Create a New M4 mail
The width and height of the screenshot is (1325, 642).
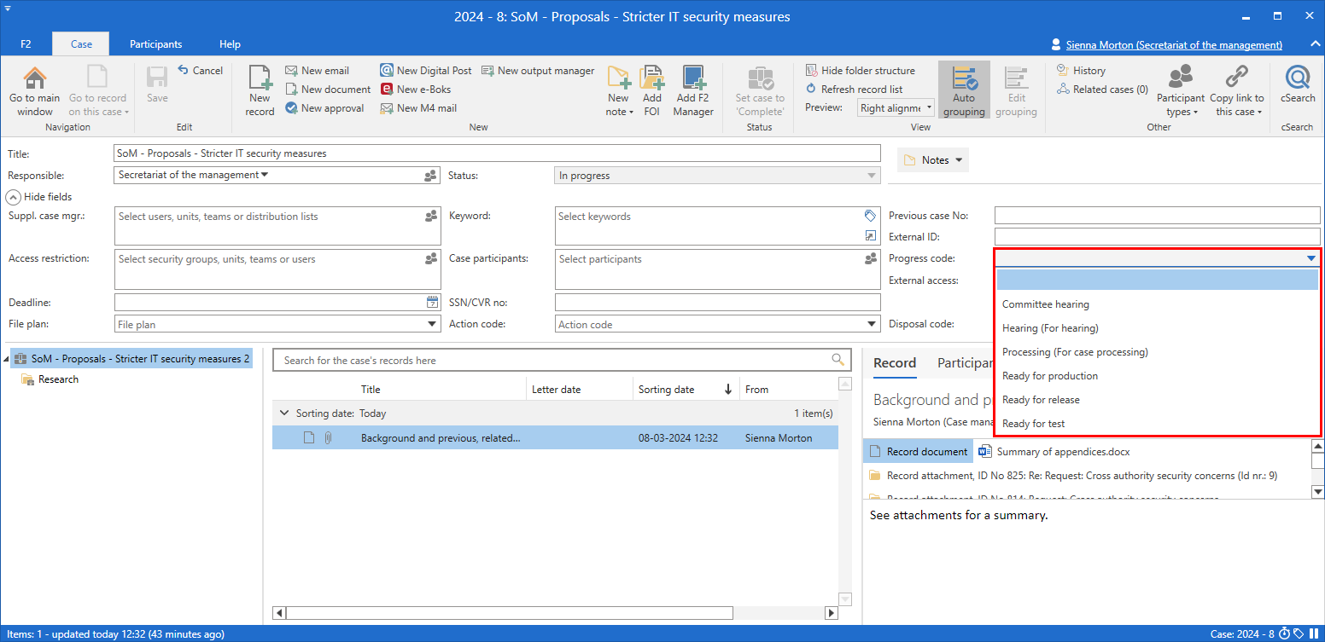(418, 108)
